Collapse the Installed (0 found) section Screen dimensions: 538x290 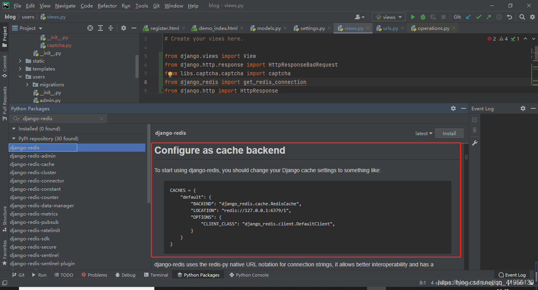tap(13, 129)
